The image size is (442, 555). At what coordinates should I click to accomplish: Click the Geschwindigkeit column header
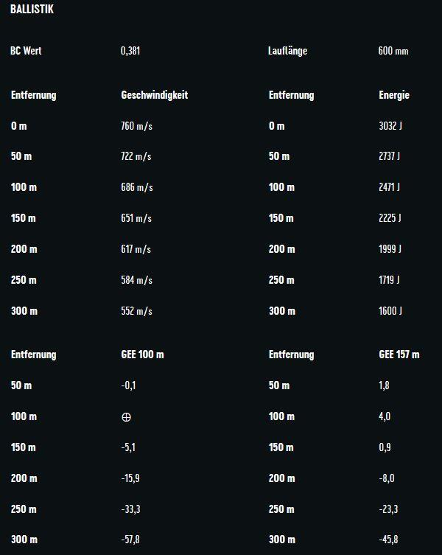coord(154,95)
